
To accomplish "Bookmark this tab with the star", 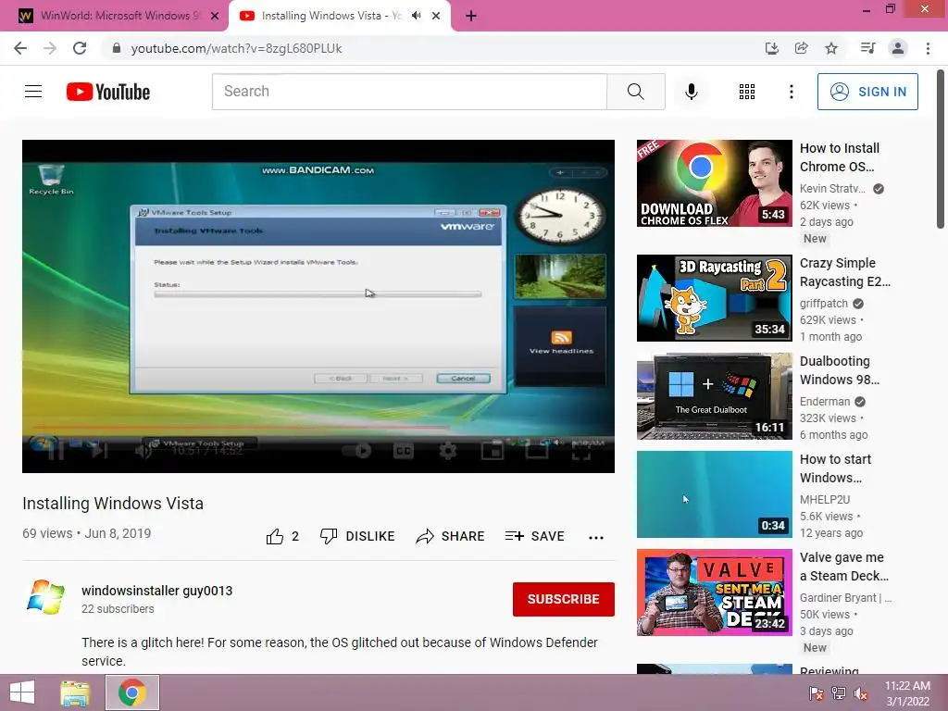I will (x=831, y=48).
